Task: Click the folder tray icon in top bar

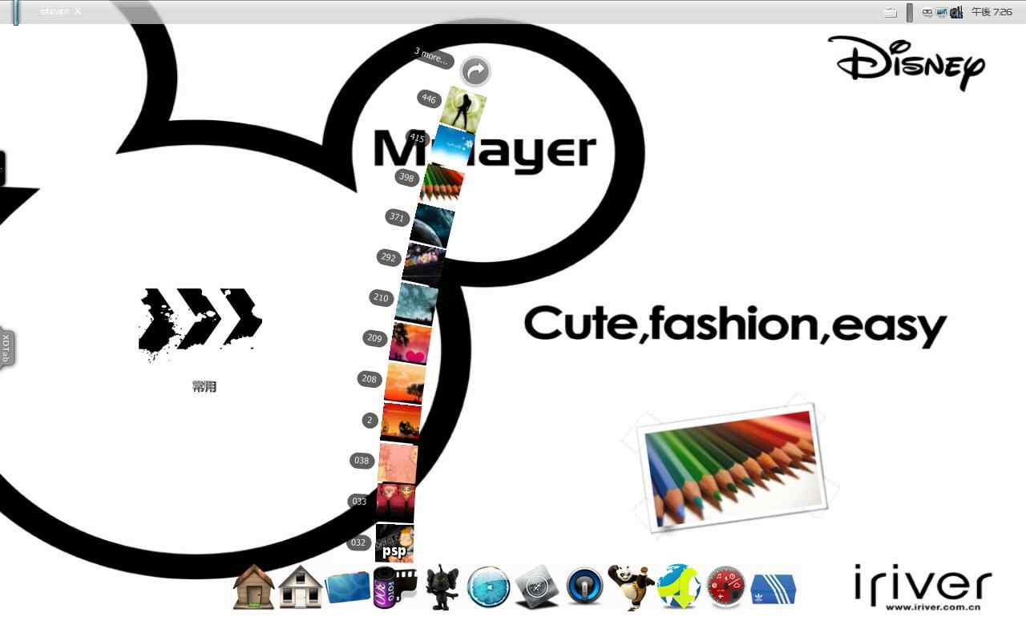Action: point(890,13)
